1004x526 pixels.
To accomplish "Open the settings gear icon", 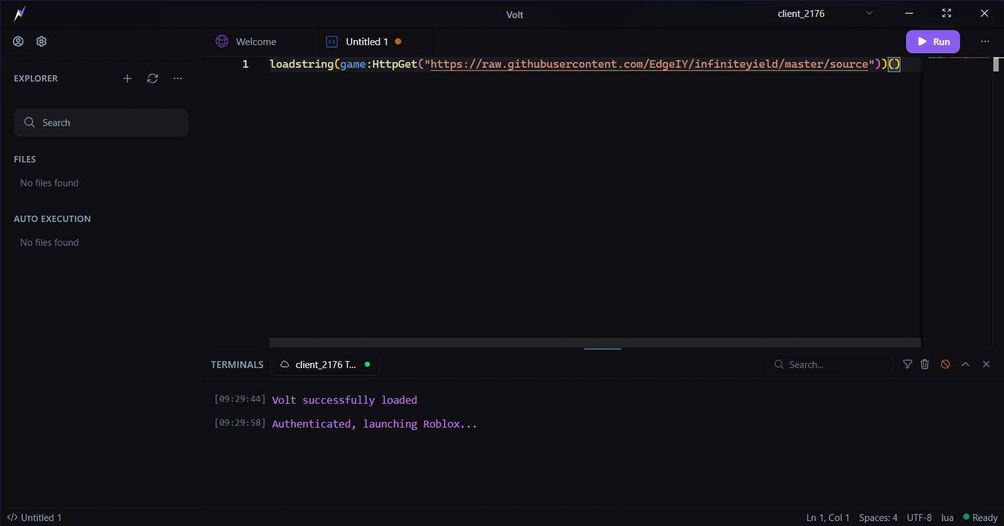I will tap(41, 41).
